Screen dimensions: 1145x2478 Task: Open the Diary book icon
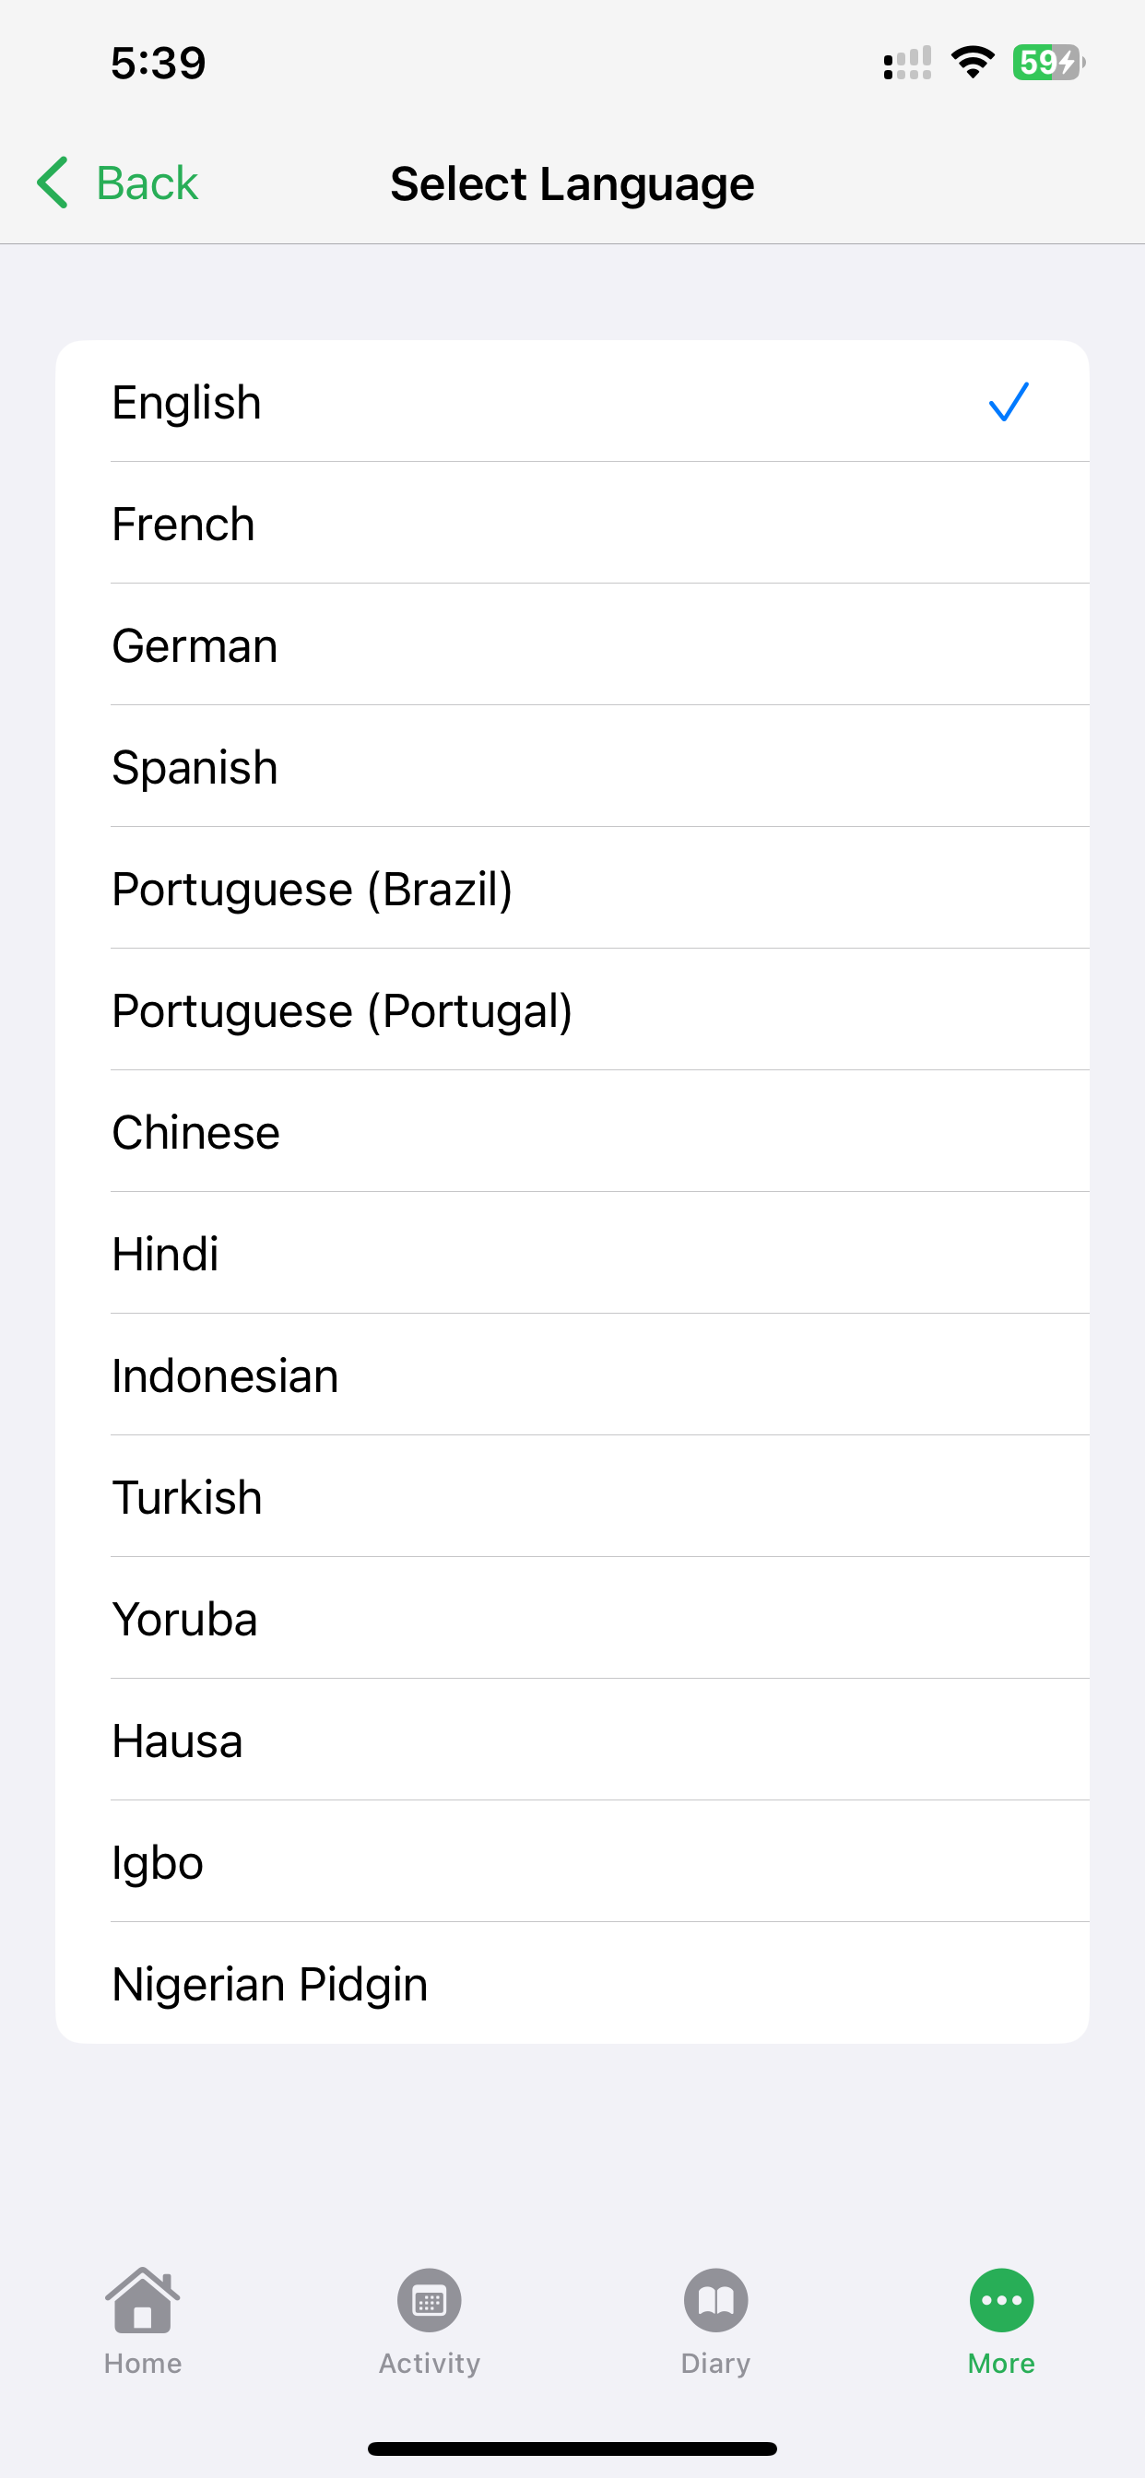tap(714, 2300)
